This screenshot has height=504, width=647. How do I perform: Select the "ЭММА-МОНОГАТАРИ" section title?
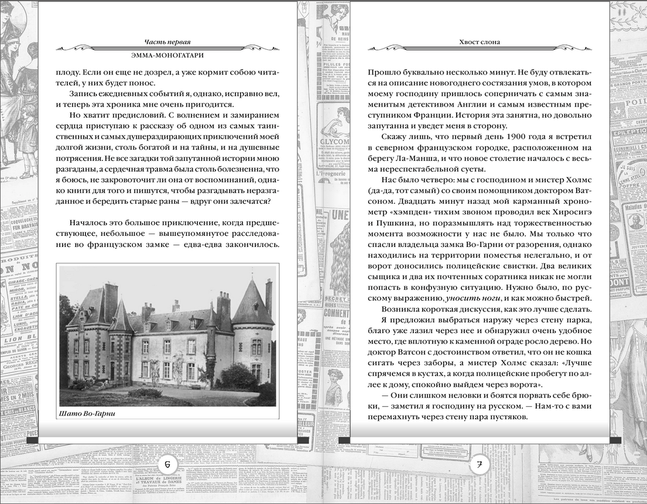click(x=167, y=55)
